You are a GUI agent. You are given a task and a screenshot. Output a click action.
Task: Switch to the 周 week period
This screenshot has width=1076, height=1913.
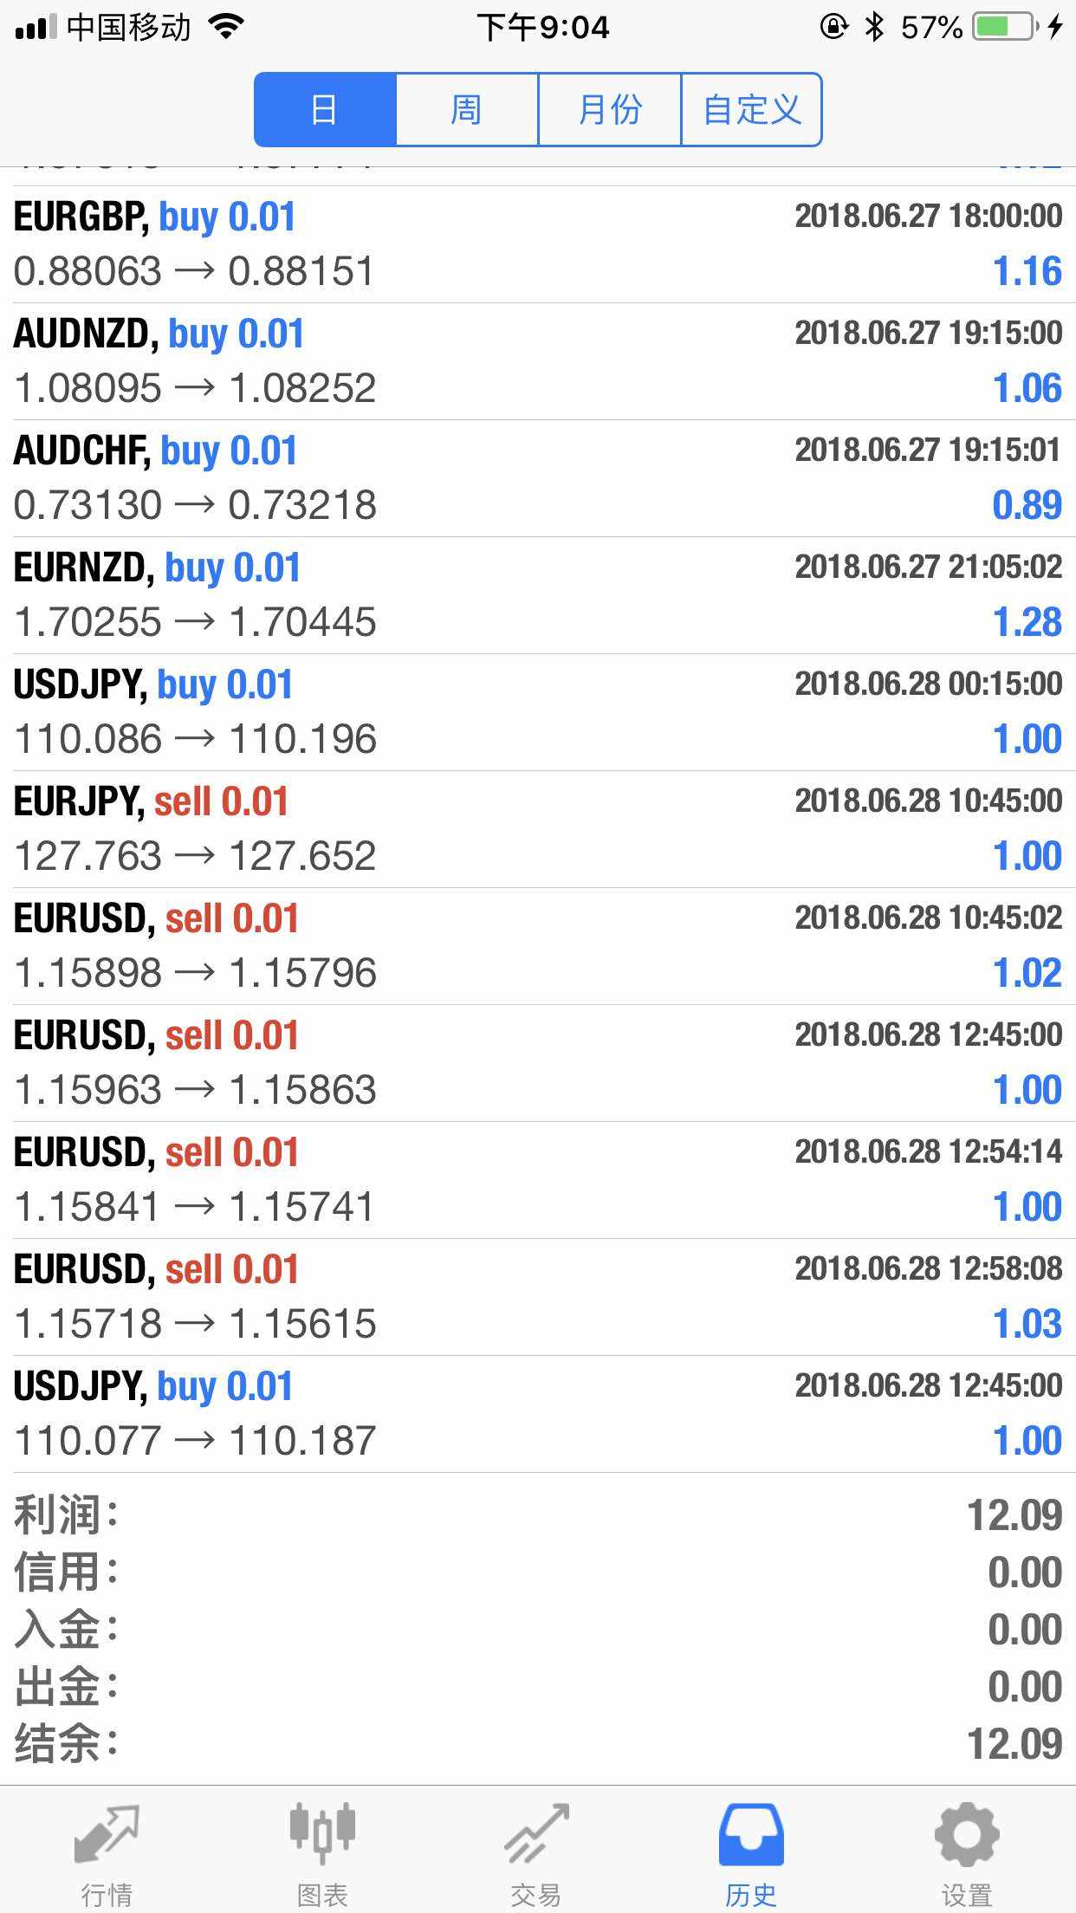coord(467,110)
